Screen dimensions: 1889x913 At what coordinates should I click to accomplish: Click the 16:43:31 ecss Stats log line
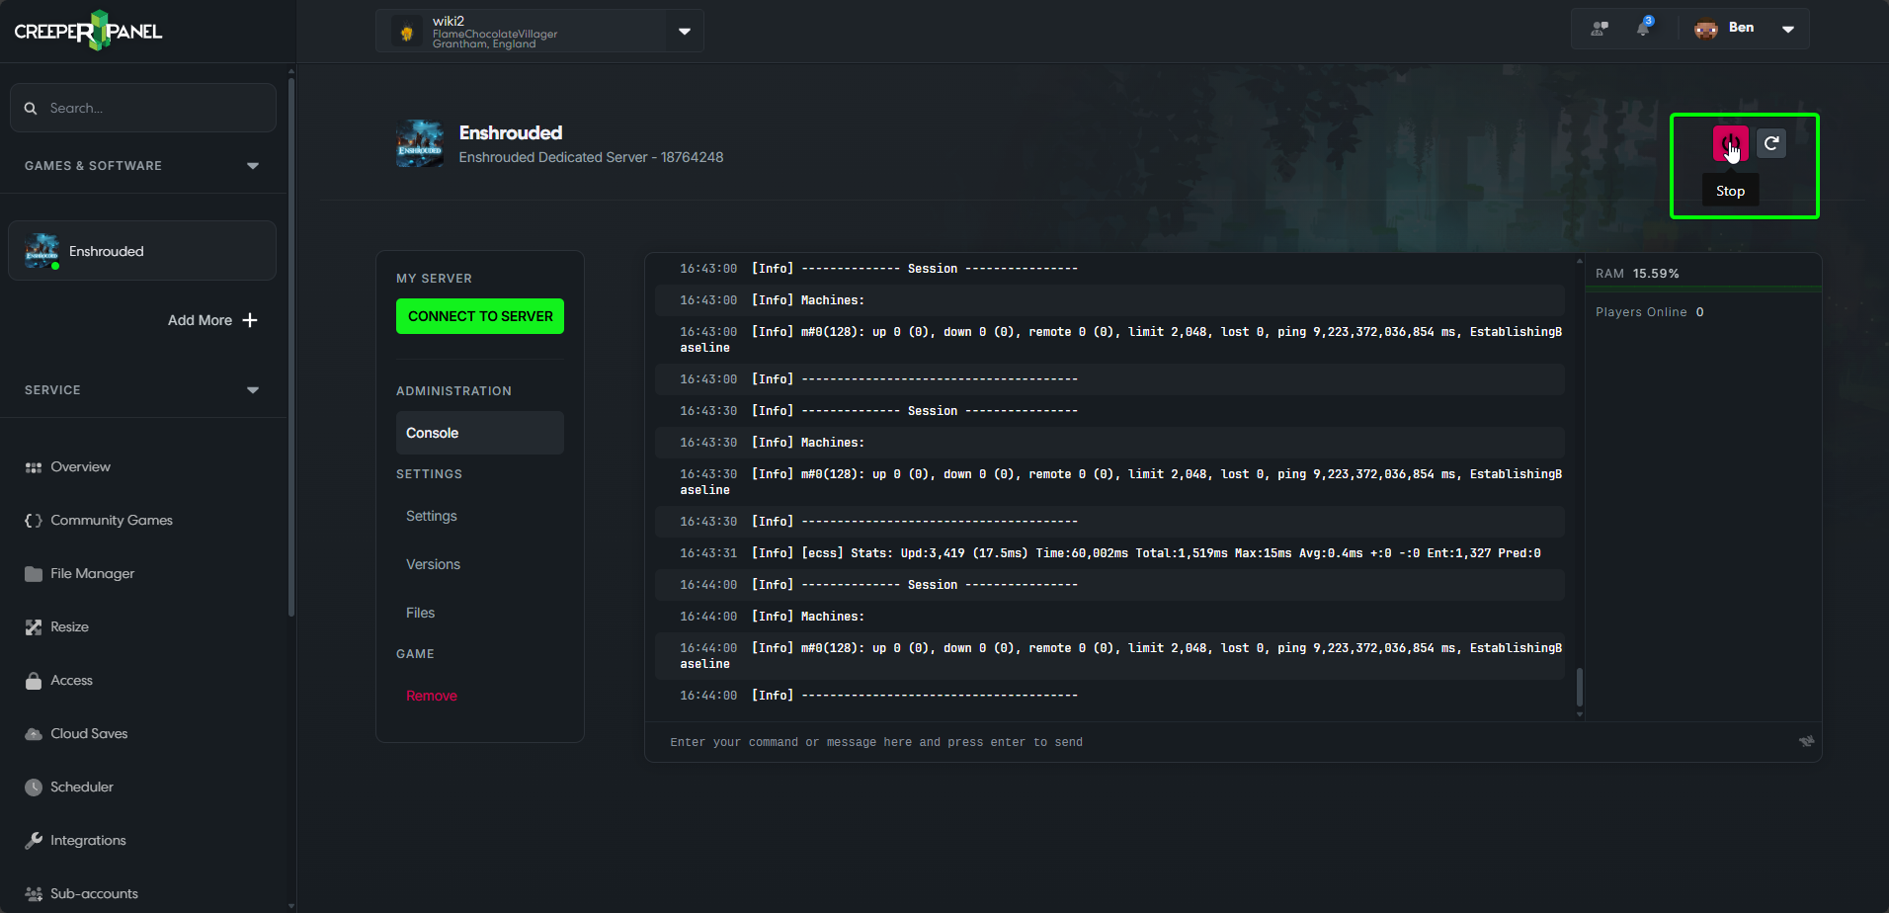[x=1109, y=553]
